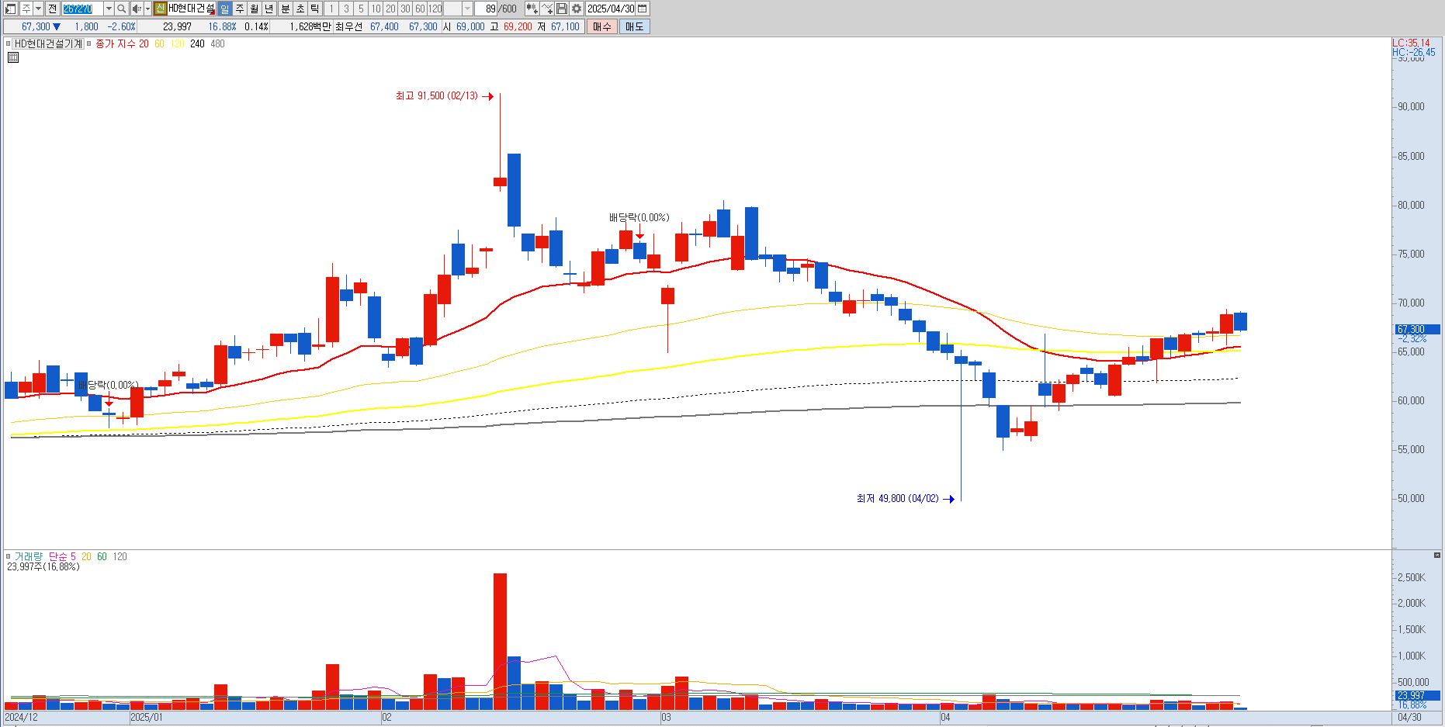Click the 매수 buy button
Image resolution: width=1445 pixels, height=727 pixels.
click(x=602, y=26)
